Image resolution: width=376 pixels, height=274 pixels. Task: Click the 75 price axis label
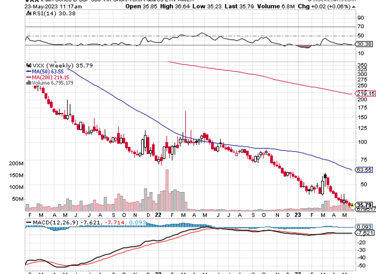click(x=364, y=160)
